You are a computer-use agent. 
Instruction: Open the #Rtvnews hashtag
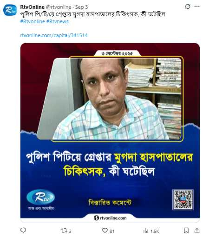coord(58,21)
